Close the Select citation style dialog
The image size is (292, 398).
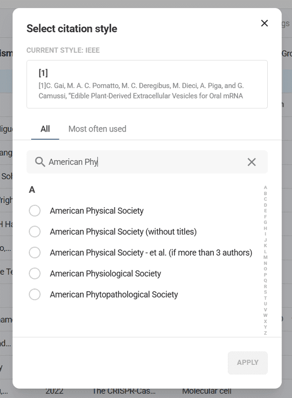point(264,23)
